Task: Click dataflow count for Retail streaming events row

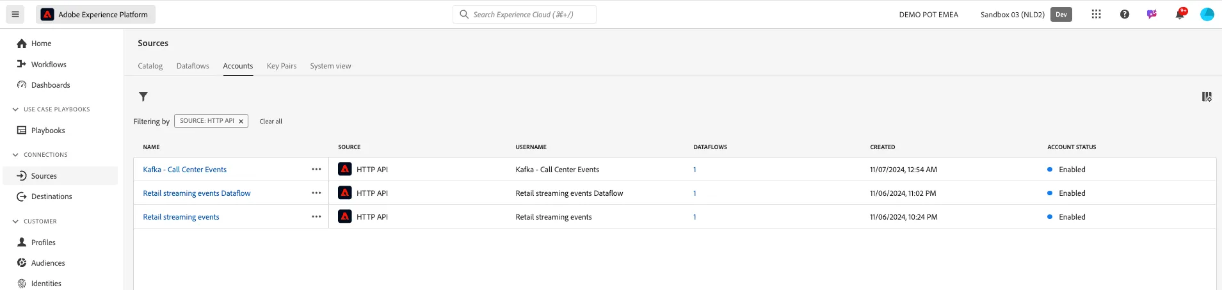Action: (695, 217)
